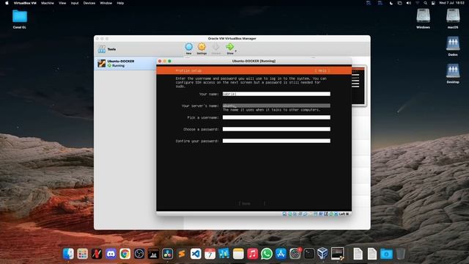Click the date and time in the menu bar
The image size is (469, 264).
pos(451,3)
